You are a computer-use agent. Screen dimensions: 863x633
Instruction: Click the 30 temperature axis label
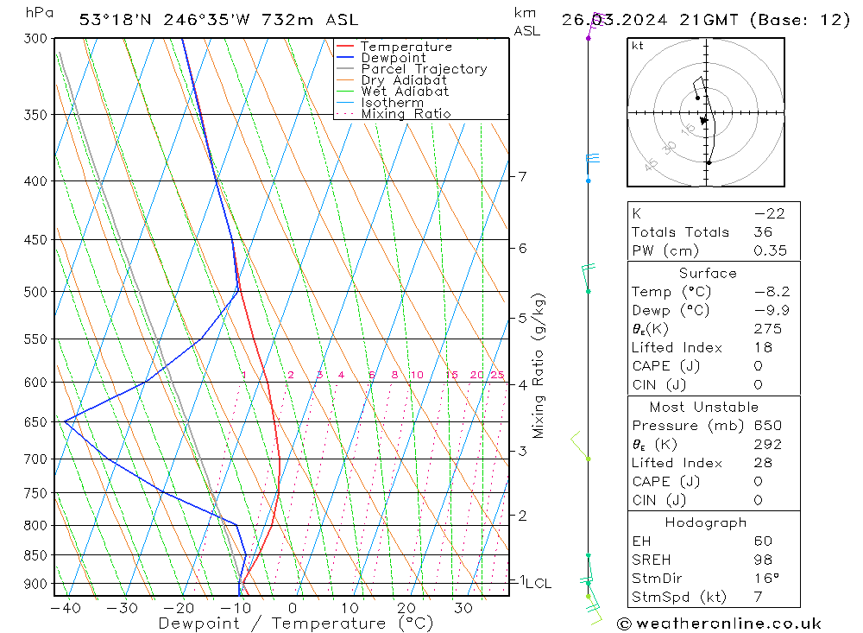(463, 608)
